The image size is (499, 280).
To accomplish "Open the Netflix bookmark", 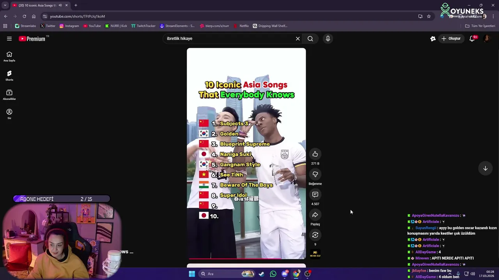I will [x=241, y=26].
